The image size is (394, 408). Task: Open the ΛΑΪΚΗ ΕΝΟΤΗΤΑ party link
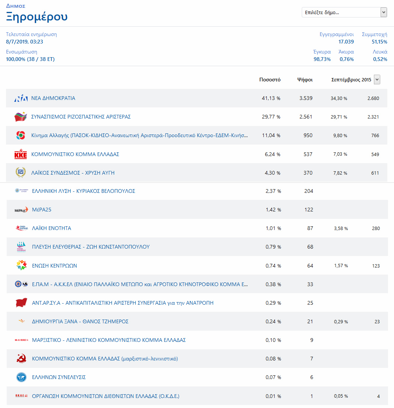tap(51, 228)
